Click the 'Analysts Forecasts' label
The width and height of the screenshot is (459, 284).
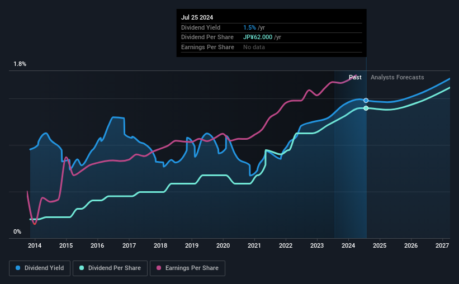coord(398,77)
